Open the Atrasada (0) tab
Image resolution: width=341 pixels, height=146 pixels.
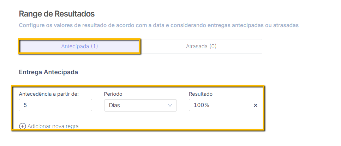click(x=201, y=46)
